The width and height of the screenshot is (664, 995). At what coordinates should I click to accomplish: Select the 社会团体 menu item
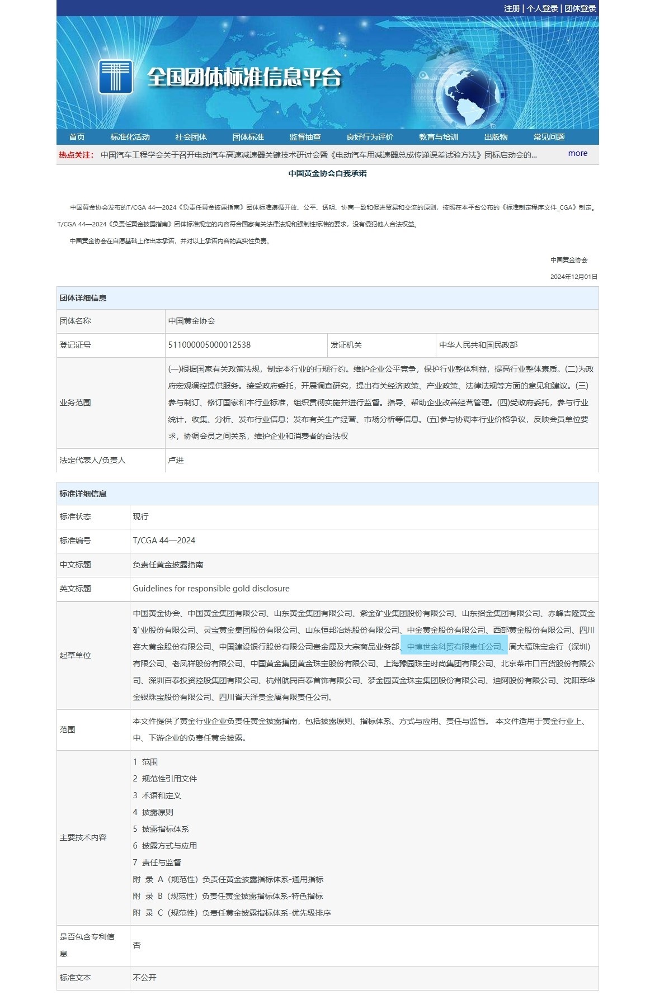pos(191,137)
